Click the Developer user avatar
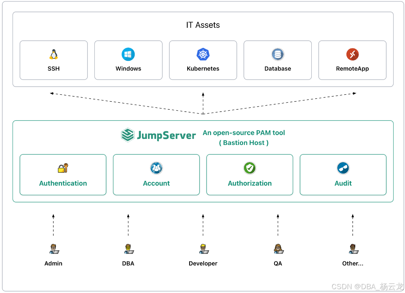The image size is (405, 293). pyautogui.click(x=204, y=249)
